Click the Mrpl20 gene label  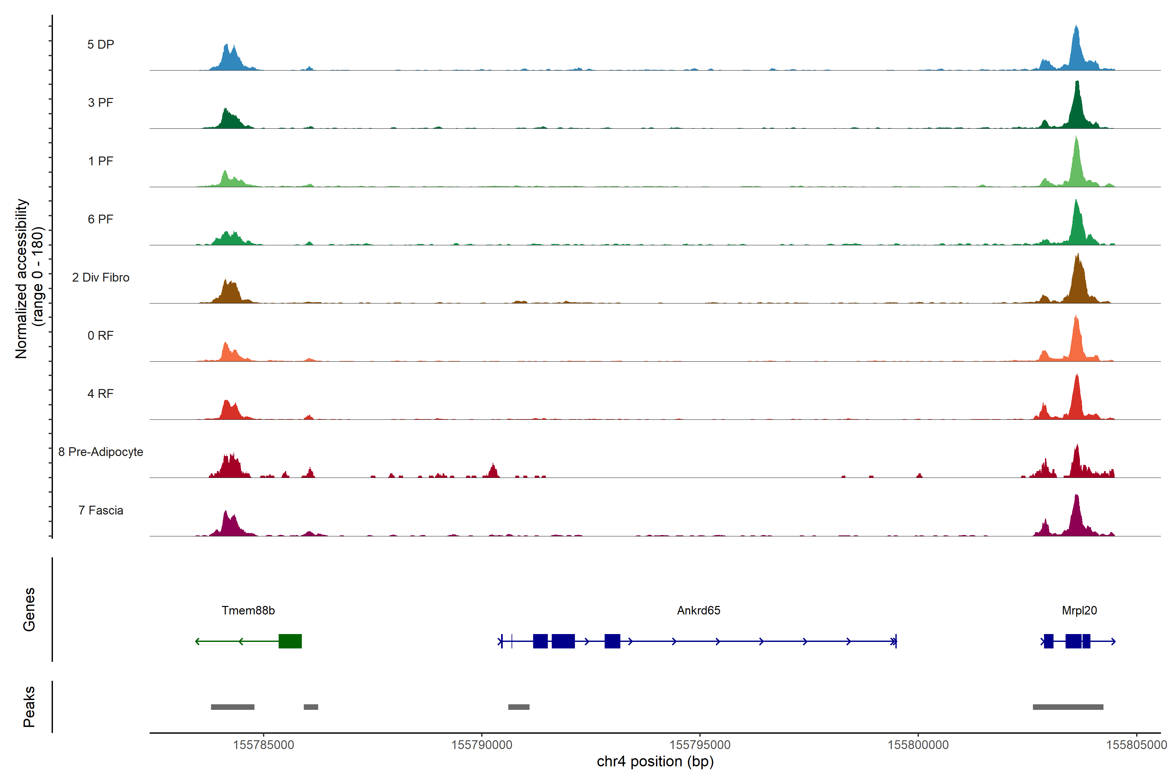pos(1079,611)
